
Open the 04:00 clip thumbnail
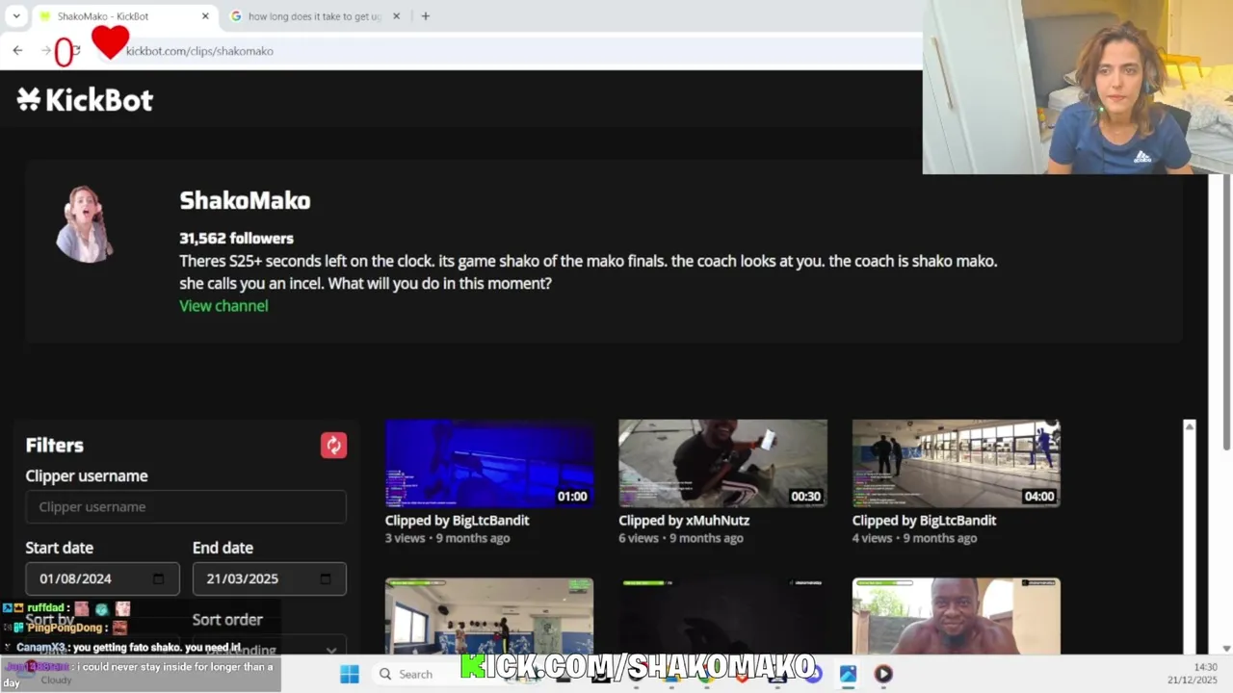coord(956,463)
